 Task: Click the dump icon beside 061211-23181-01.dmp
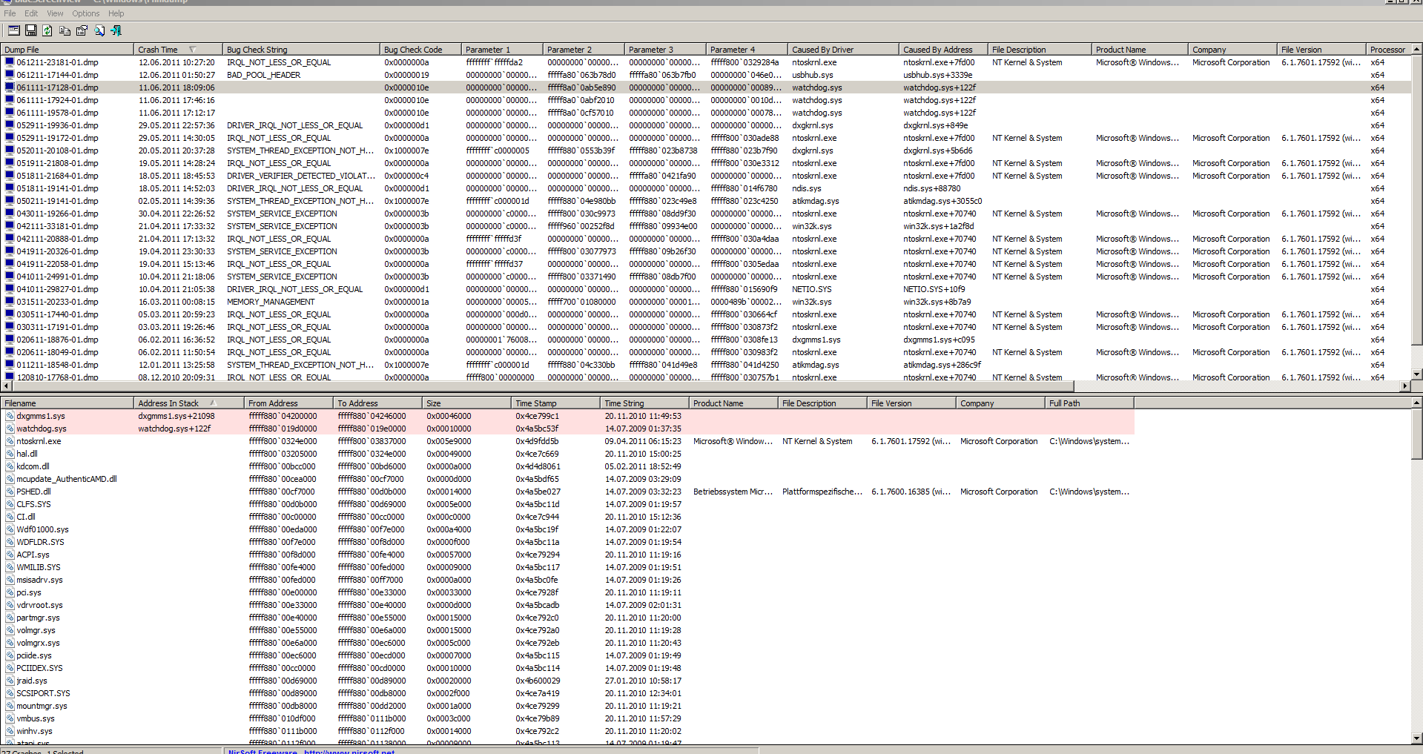pyautogui.click(x=10, y=62)
